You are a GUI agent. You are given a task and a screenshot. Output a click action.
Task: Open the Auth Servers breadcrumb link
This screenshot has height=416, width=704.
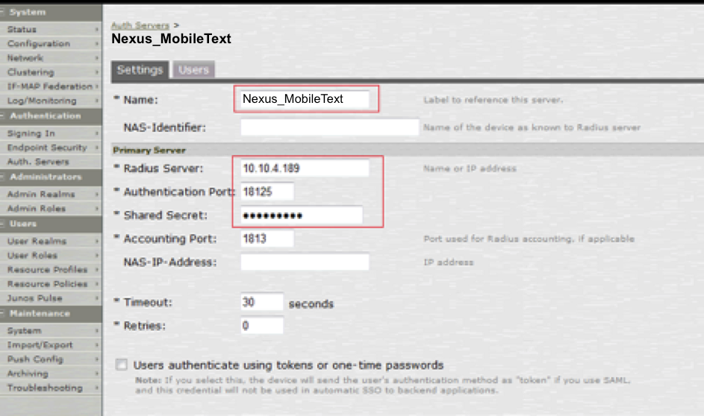(x=140, y=25)
